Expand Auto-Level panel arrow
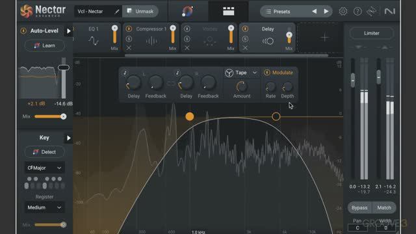This screenshot has height=234, width=416. [69, 31]
